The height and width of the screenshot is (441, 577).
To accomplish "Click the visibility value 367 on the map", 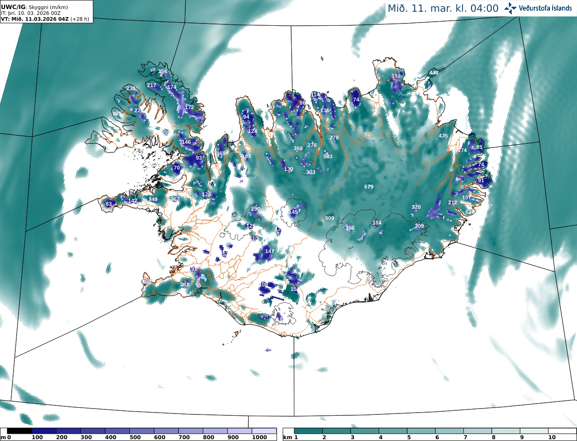I will tap(175, 199).
